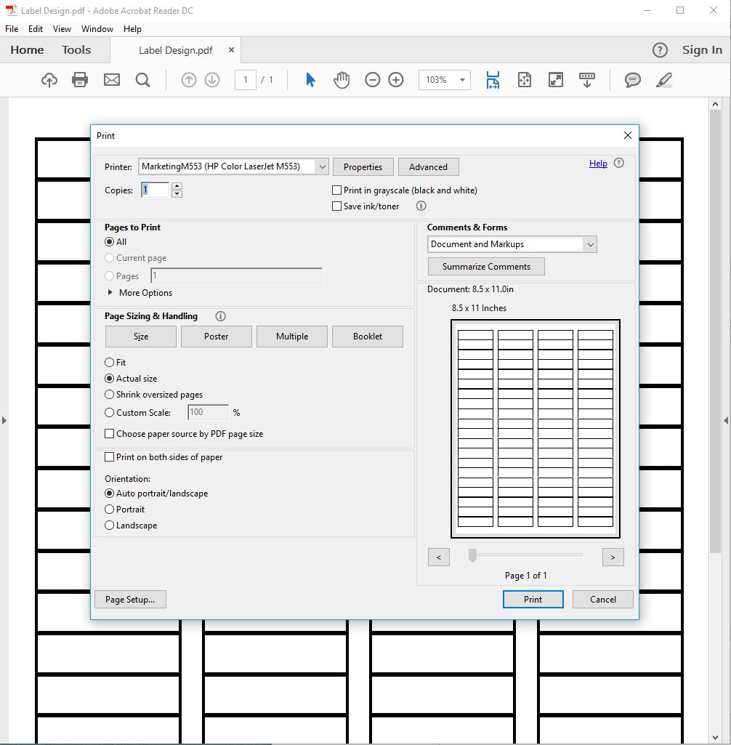Enable Print in grayscale checkbox
The width and height of the screenshot is (731, 745).
click(x=337, y=190)
